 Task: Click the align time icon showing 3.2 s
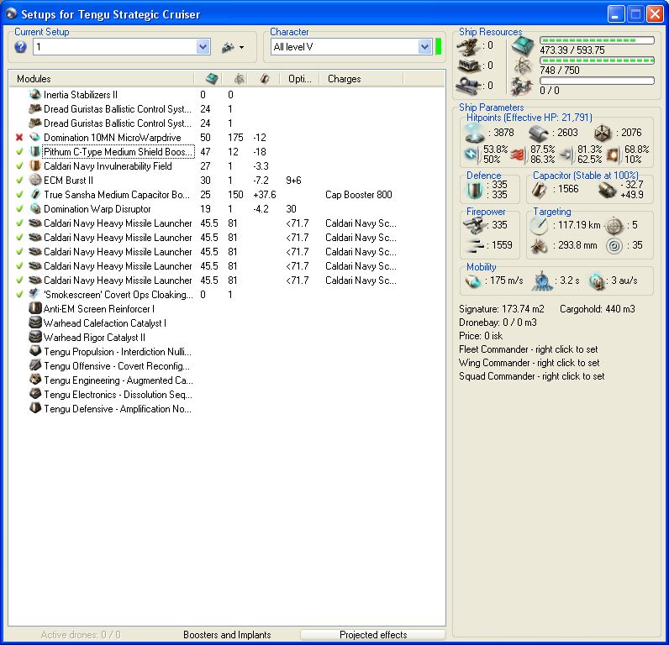[542, 281]
